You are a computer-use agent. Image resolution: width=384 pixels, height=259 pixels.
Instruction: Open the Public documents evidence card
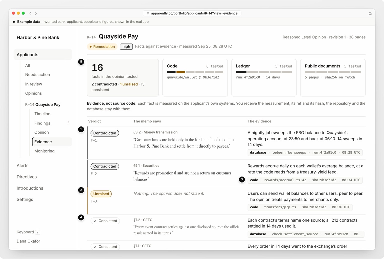pos(333,77)
